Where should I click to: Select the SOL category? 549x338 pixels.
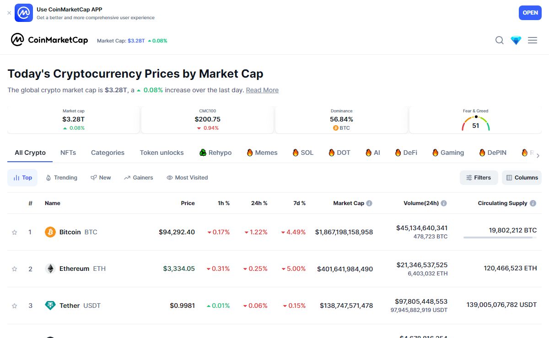(303, 153)
